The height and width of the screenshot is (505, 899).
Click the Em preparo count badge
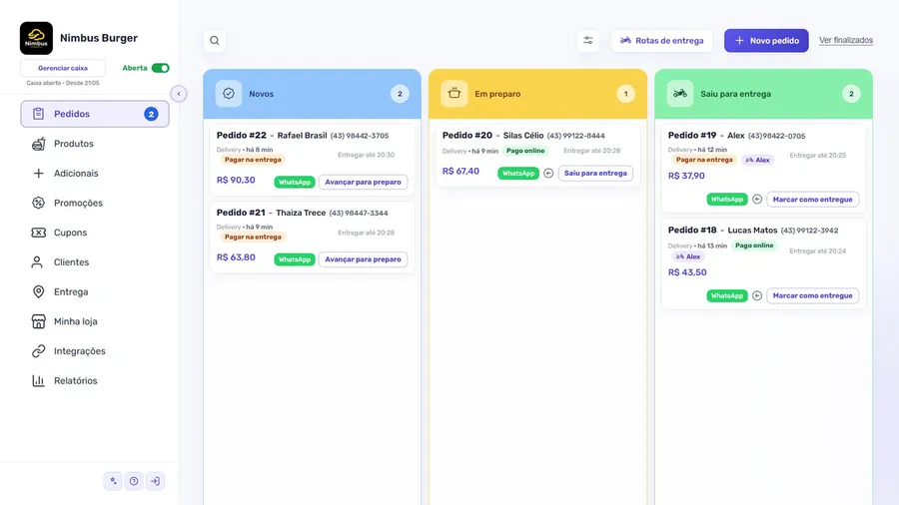click(x=625, y=94)
